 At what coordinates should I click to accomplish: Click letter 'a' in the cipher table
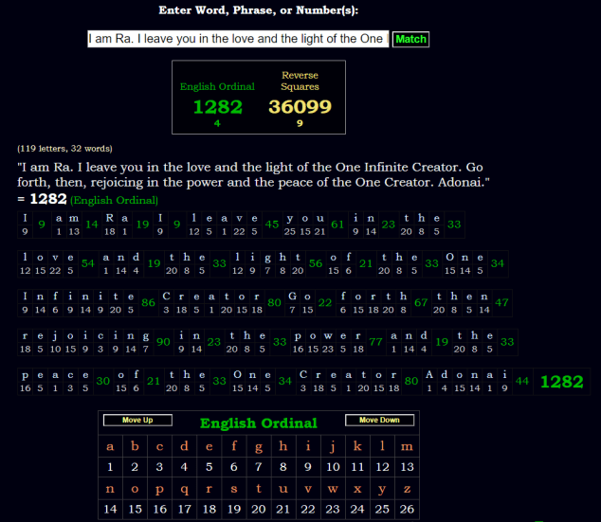pos(110,447)
